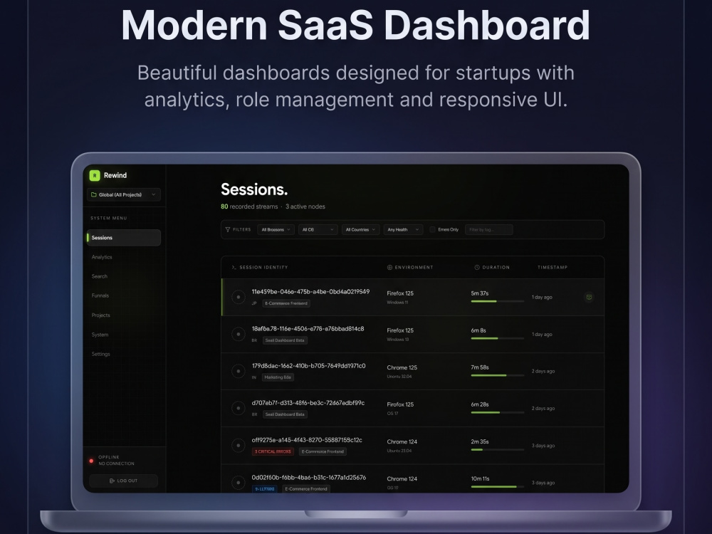Click the 6m 8s duration bar

pos(497,338)
